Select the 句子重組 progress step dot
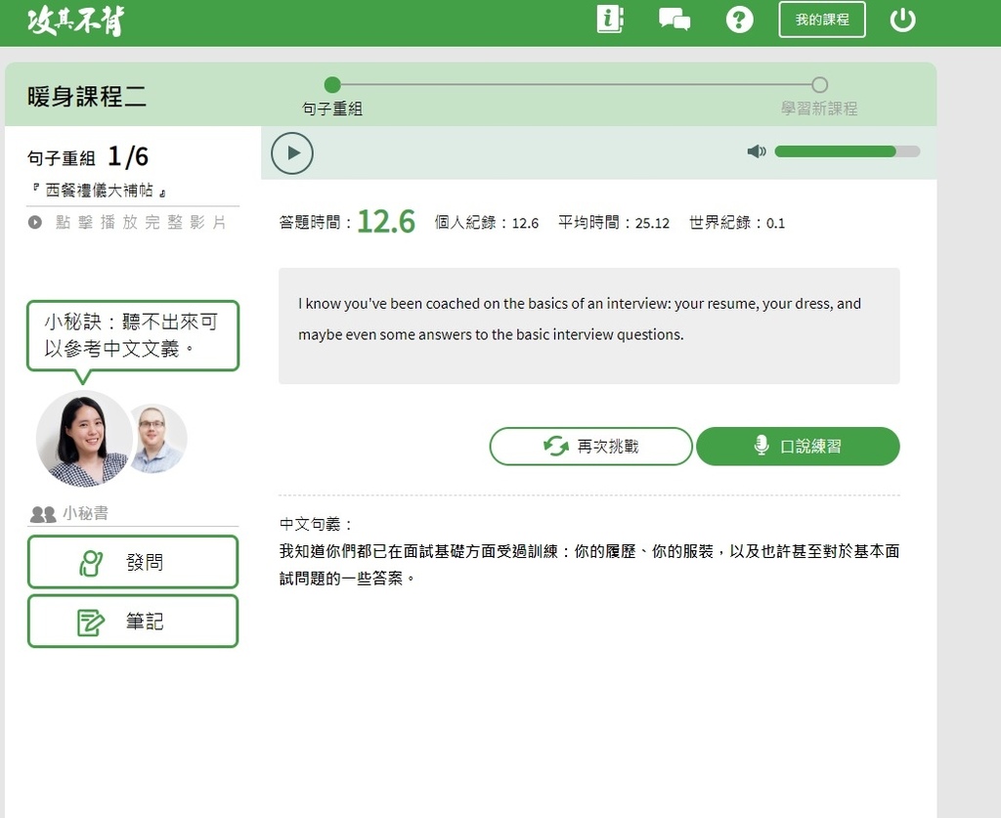 tap(332, 84)
